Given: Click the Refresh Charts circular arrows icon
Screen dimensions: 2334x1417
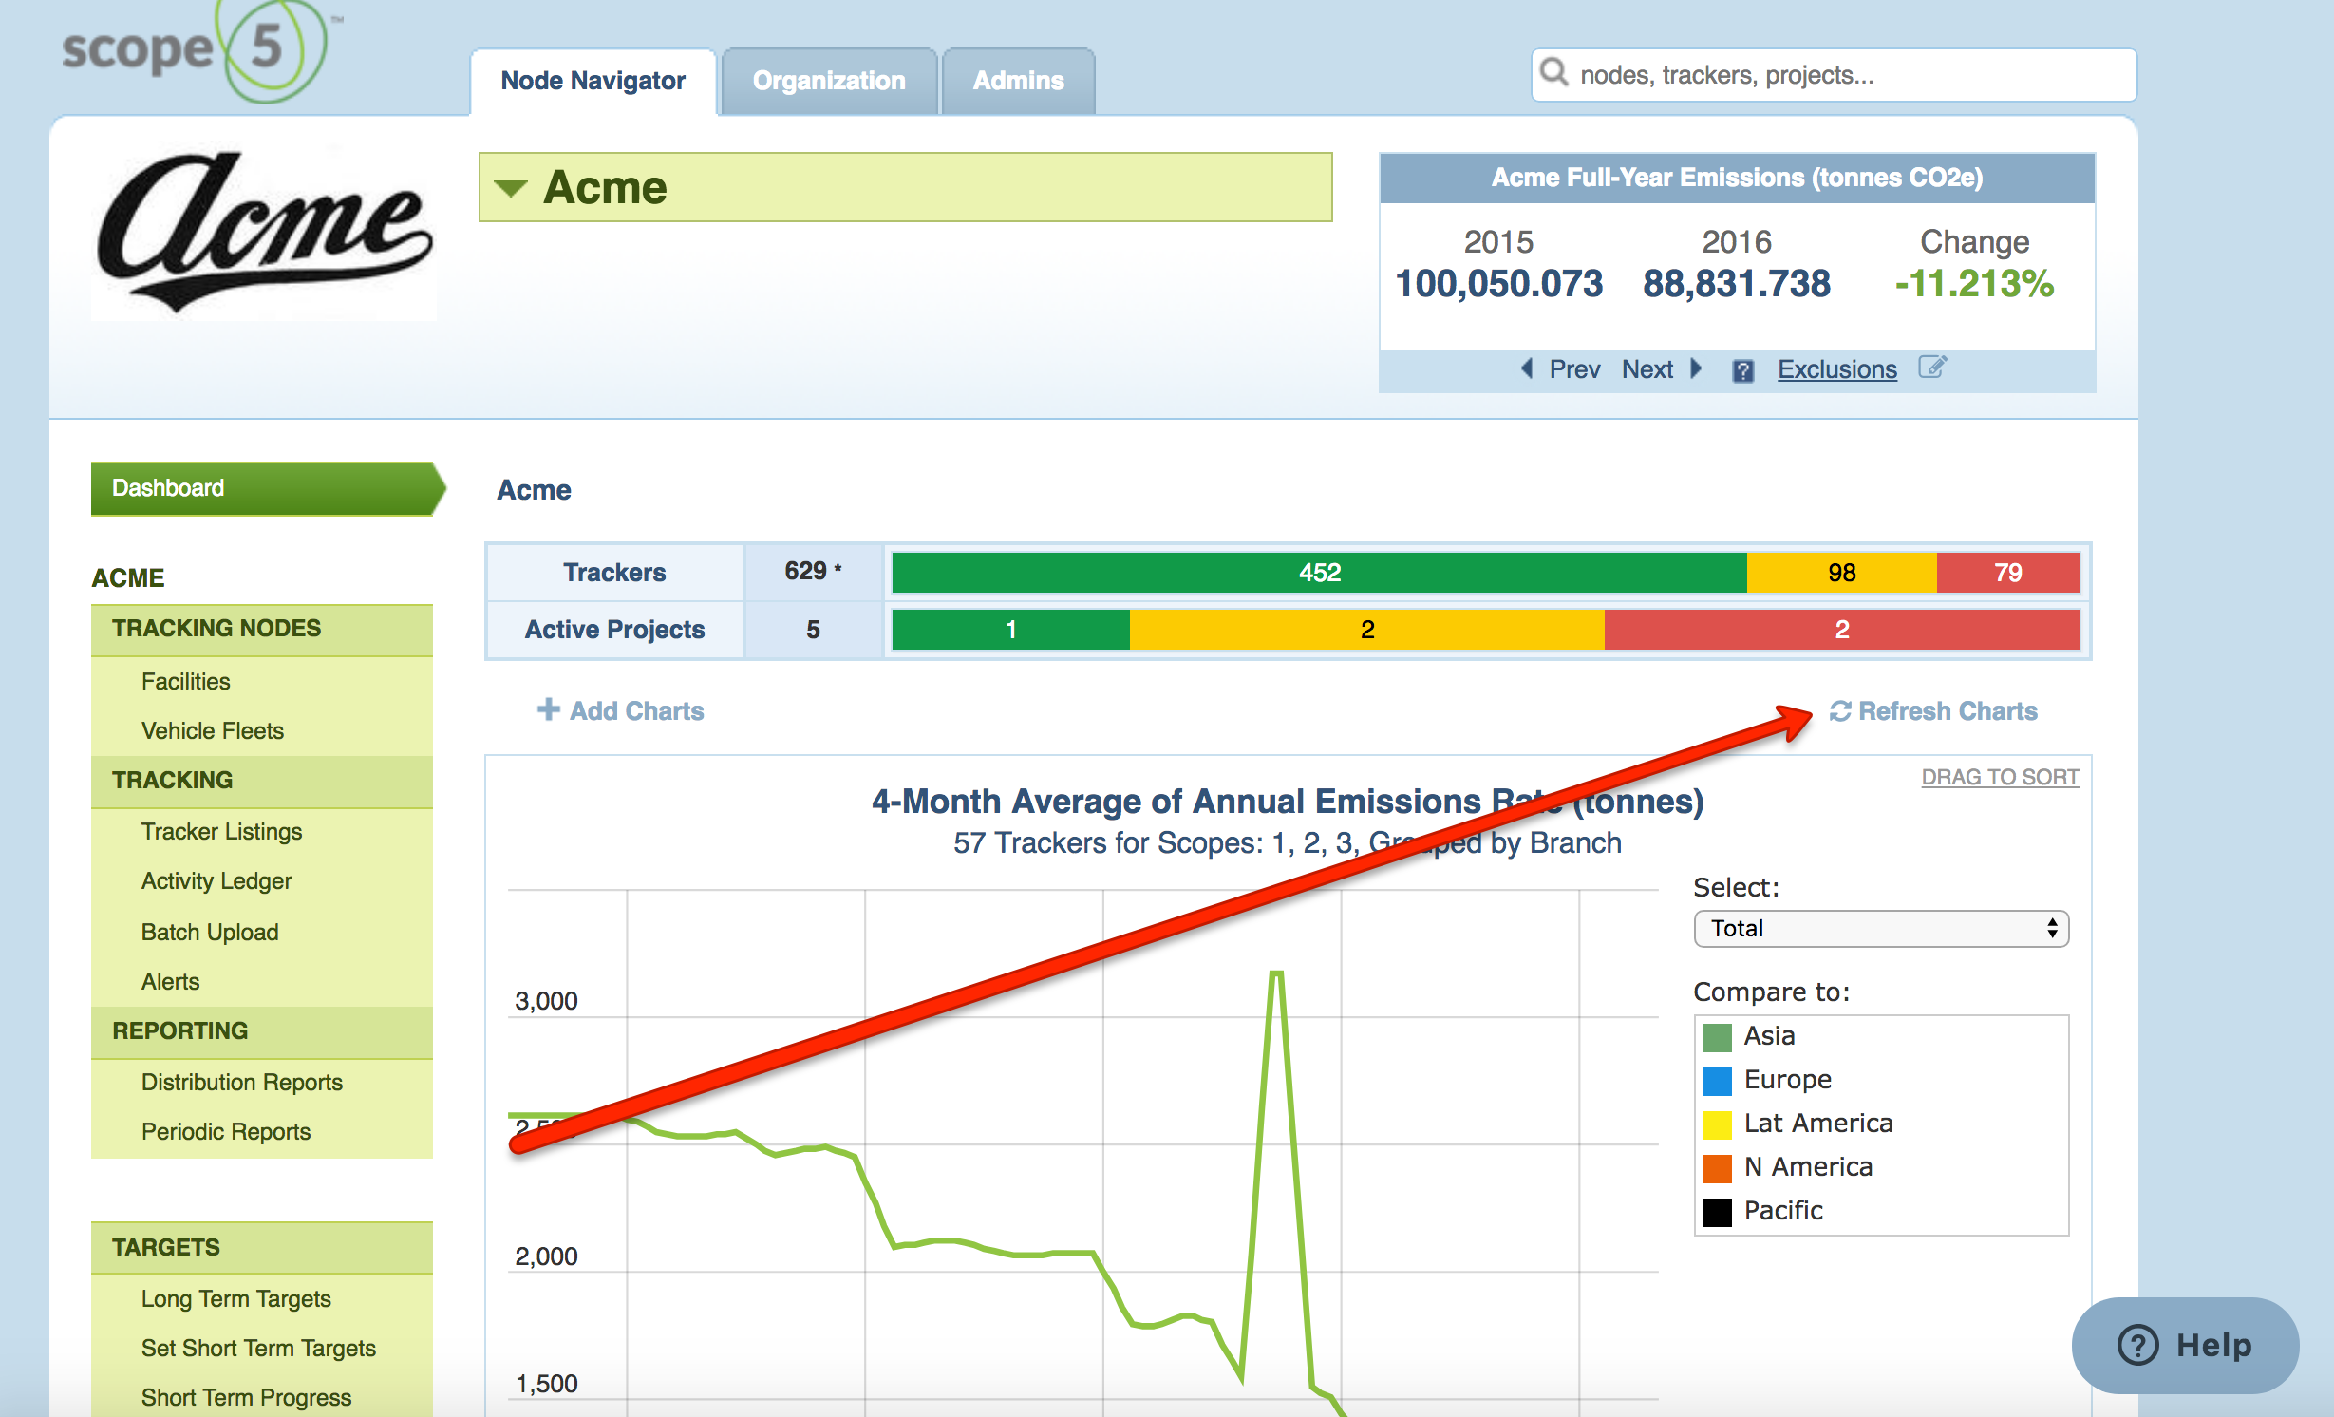Looking at the screenshot, I should click(x=1839, y=711).
